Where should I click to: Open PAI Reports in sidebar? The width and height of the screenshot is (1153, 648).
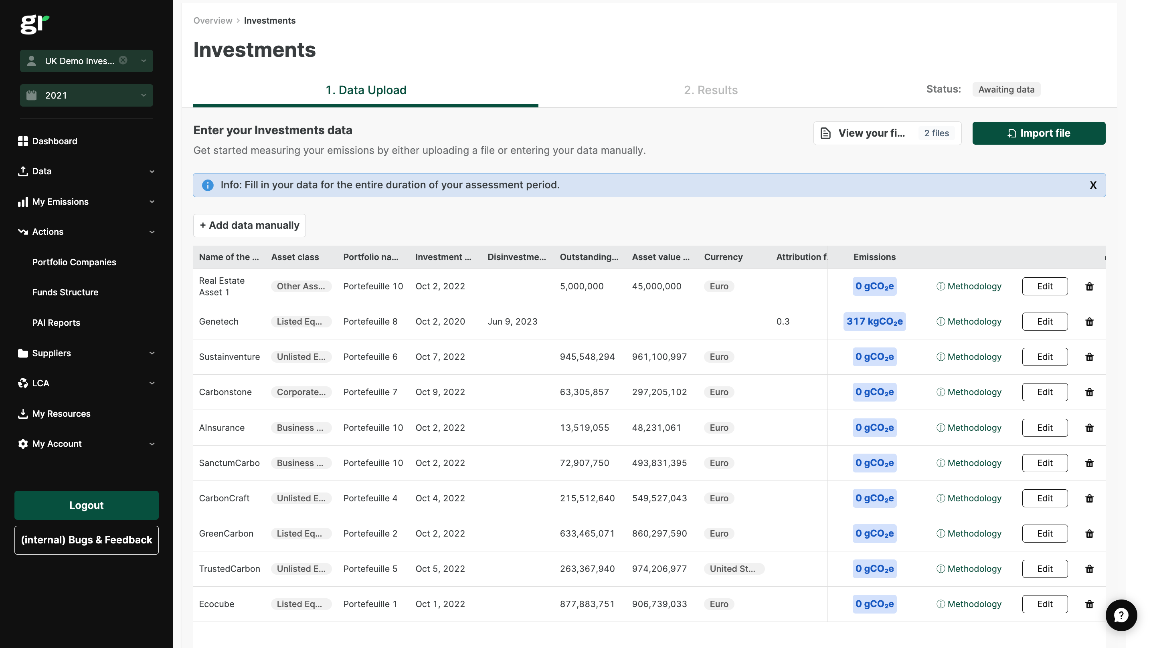tap(56, 323)
